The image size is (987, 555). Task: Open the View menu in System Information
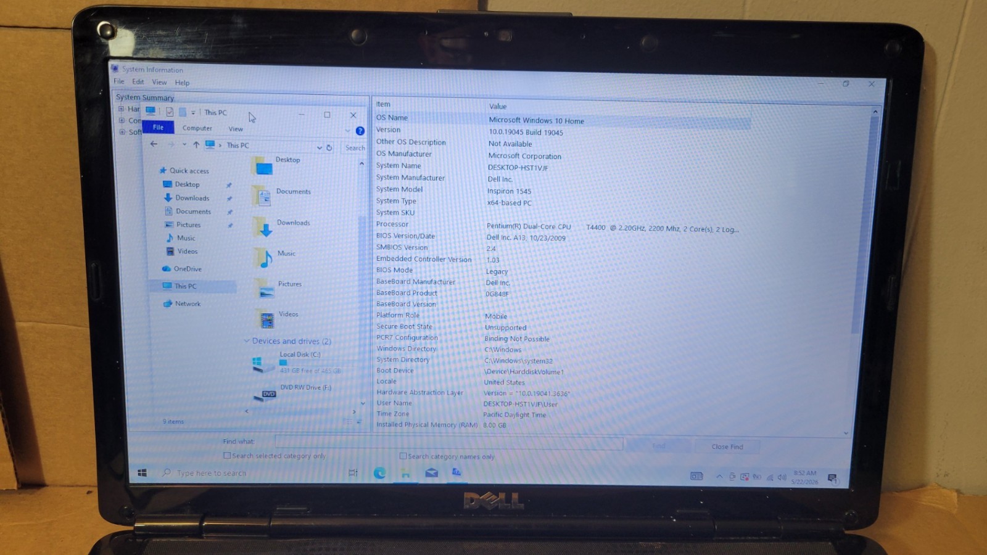(159, 82)
